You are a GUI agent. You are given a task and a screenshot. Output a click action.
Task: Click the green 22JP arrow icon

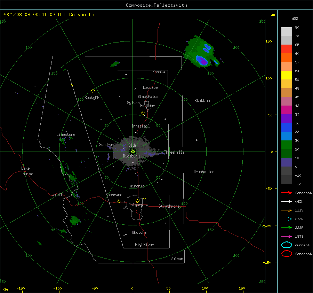[x=287, y=228]
